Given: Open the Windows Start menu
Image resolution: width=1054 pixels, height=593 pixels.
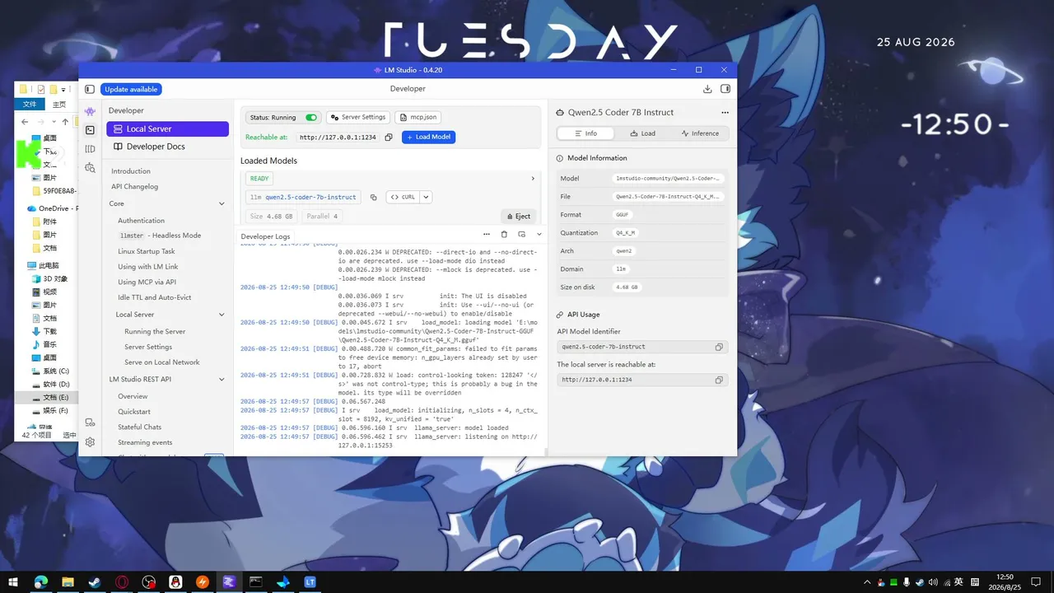Looking at the screenshot, I should (x=13, y=582).
